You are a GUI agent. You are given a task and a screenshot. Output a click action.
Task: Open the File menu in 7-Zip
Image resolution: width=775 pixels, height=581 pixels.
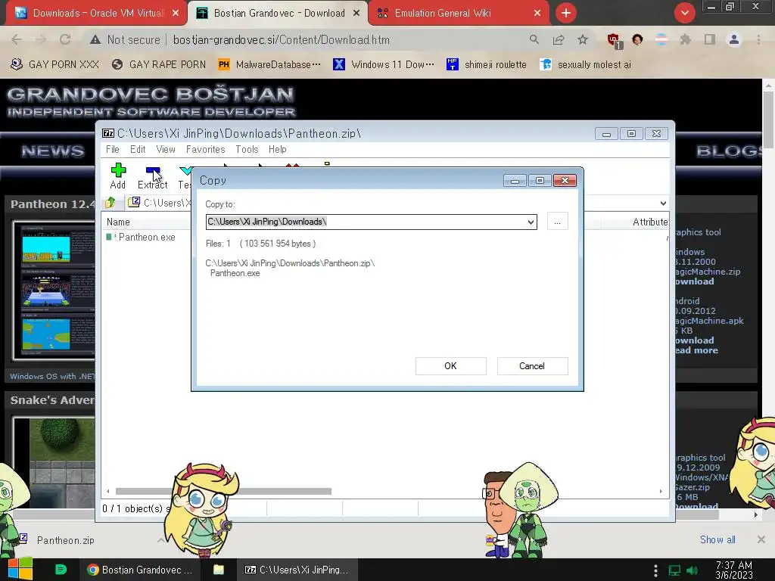112,149
